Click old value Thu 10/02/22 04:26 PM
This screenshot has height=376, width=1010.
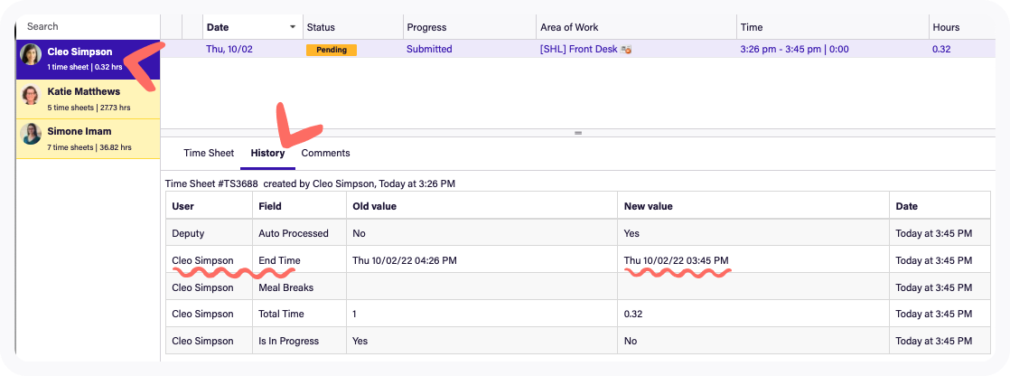pyautogui.click(x=405, y=260)
